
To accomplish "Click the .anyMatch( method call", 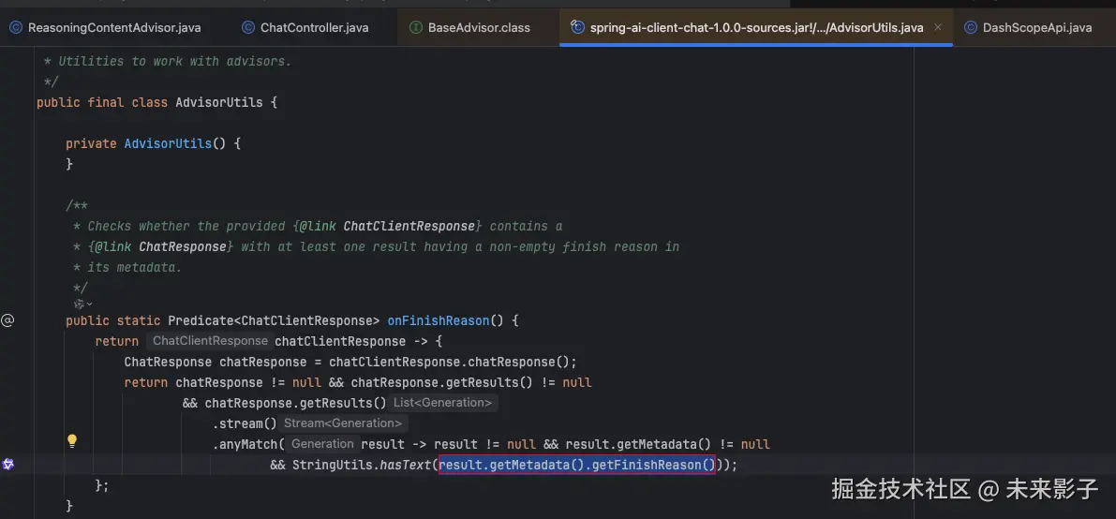I will point(248,444).
